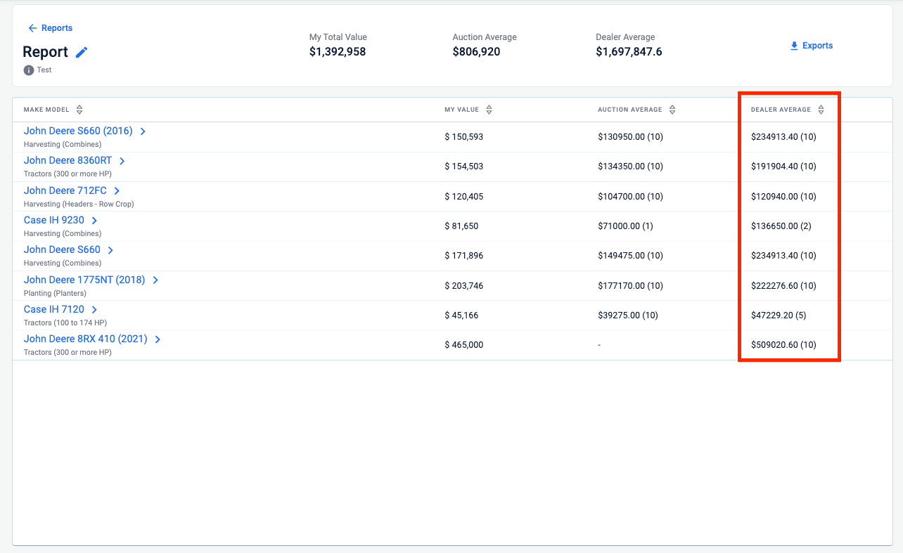Go back via the Reports link
The width and height of the screenshot is (903, 553).
tap(50, 28)
